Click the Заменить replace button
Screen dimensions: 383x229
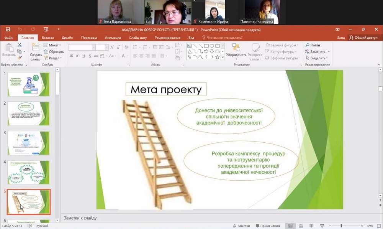click(316, 52)
